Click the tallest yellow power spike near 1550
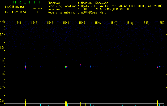The image size is (167, 106). 157,102
